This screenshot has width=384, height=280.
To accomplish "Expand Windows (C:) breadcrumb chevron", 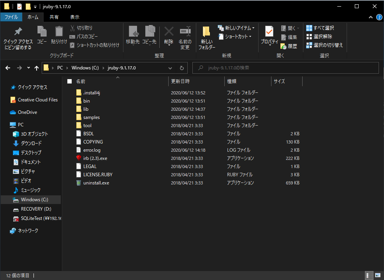I will pos(103,68).
